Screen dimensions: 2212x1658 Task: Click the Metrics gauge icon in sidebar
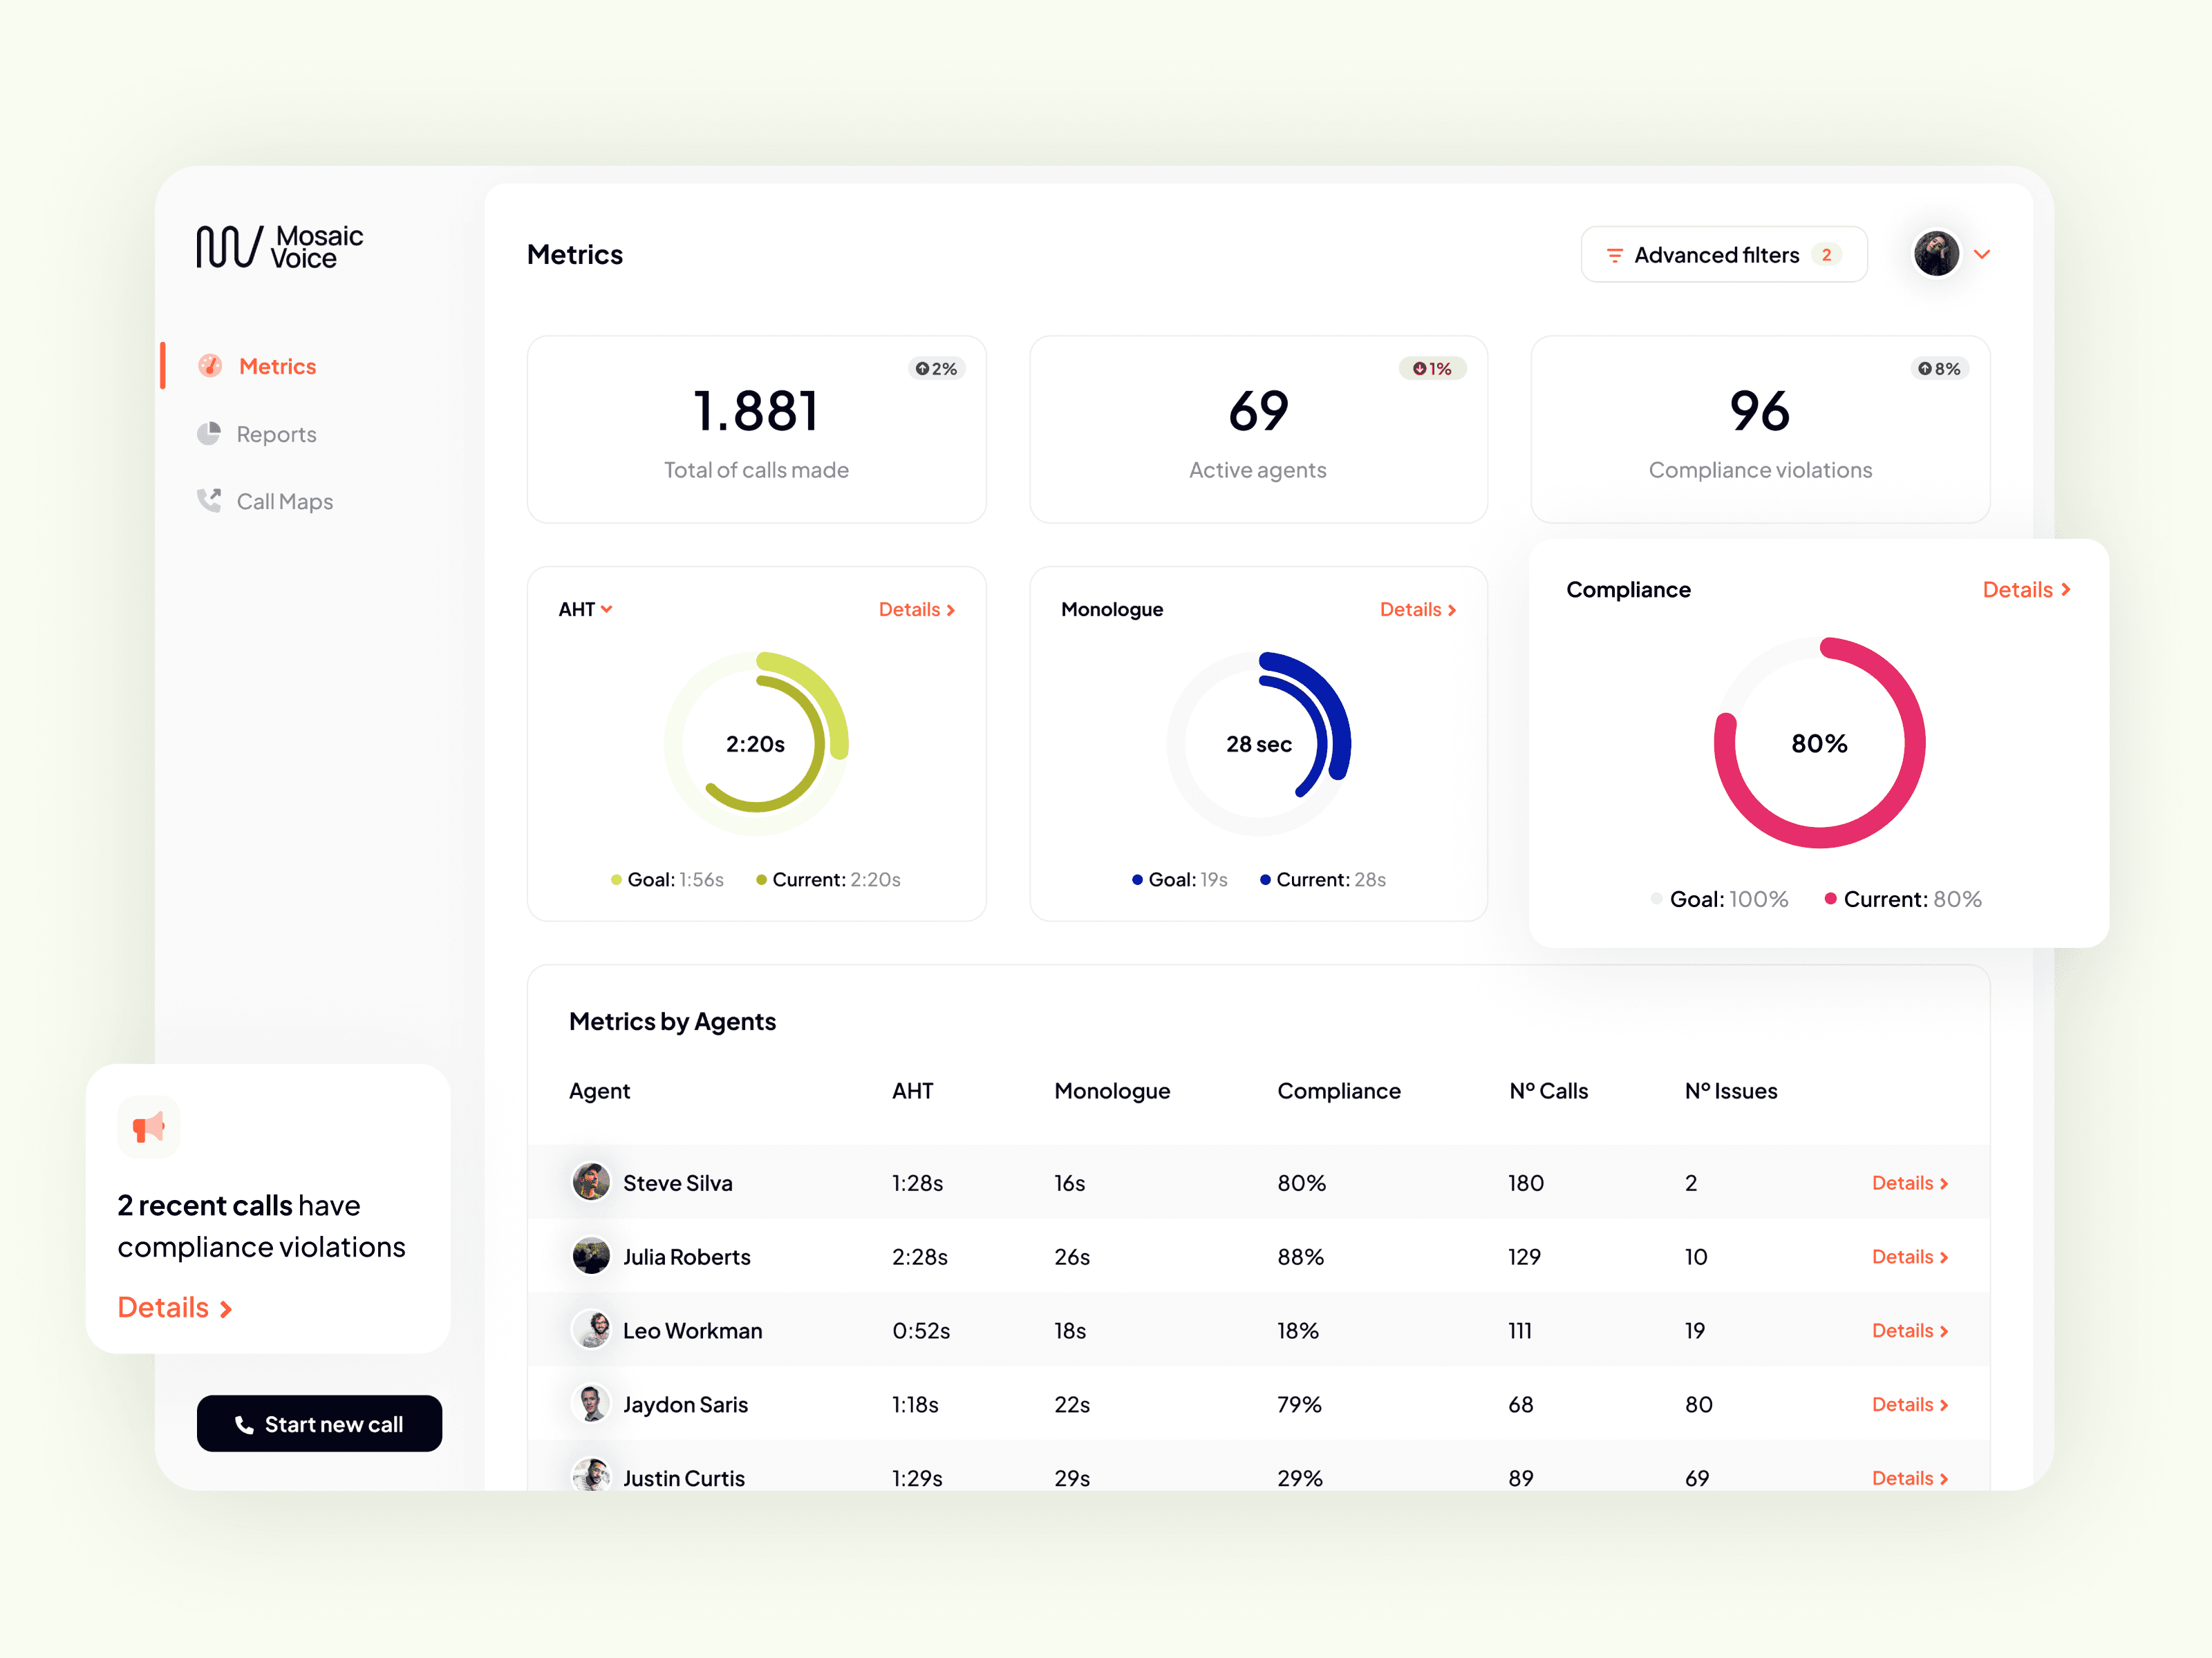point(210,365)
